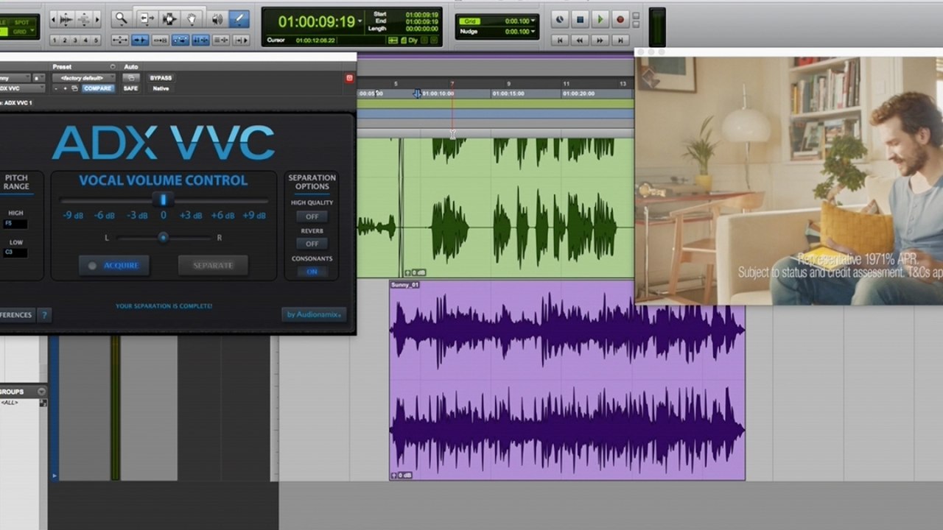
Task: Select the Grabber hand tool
Action: [192, 19]
